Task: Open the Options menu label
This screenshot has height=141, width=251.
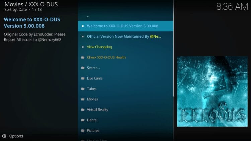Action: click(16, 136)
